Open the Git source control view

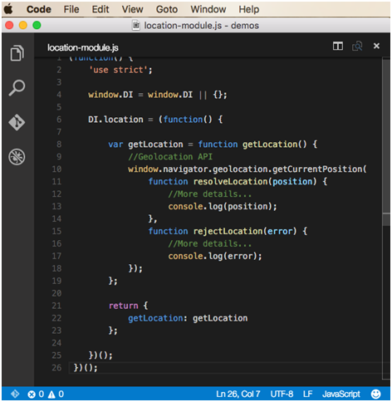[x=17, y=122]
